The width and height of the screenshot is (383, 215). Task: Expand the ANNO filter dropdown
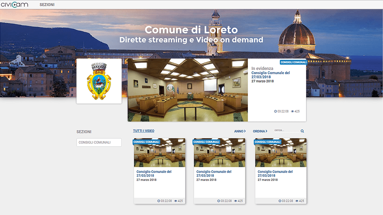click(x=240, y=131)
